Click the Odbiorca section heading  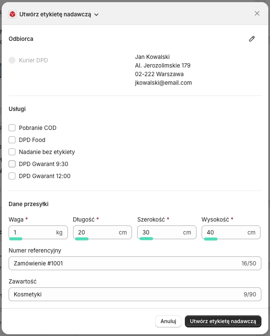(21, 39)
